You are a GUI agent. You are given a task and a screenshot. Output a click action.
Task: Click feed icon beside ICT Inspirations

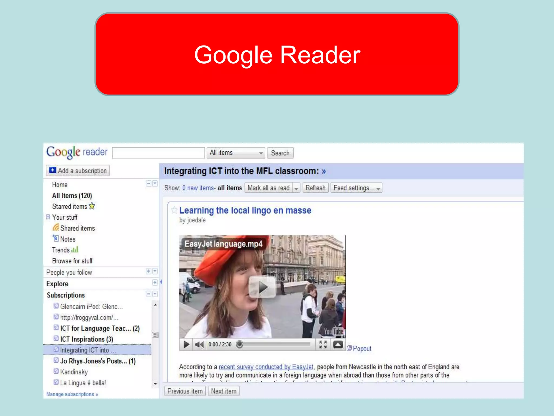point(56,338)
